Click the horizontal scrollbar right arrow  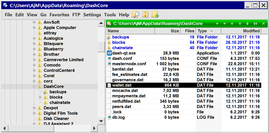[x=94, y=128]
